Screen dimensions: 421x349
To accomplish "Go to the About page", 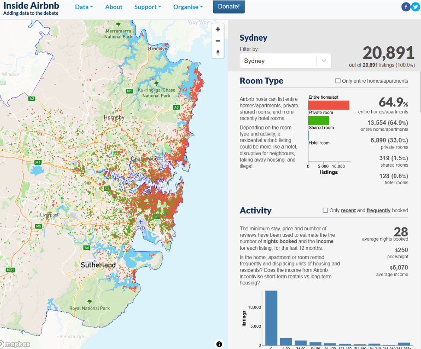I will coord(114,7).
